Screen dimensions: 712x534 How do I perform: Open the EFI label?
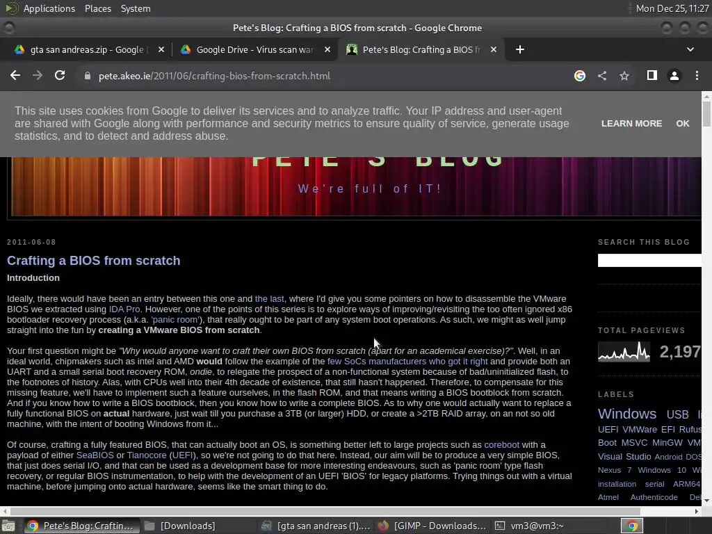click(667, 430)
